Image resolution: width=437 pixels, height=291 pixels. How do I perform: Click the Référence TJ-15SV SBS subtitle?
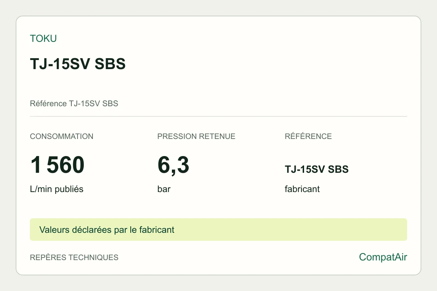coord(74,104)
